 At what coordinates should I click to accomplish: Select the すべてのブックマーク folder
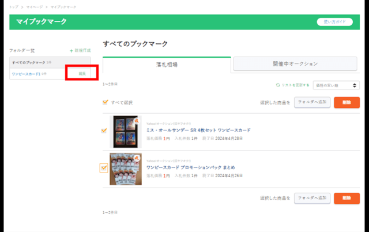coord(29,62)
